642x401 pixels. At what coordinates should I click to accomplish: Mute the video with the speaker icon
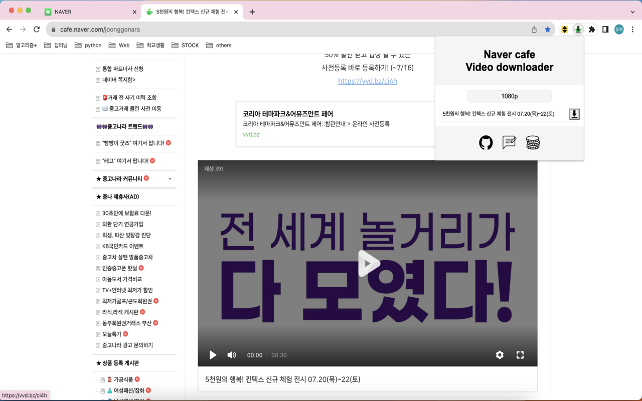231,355
